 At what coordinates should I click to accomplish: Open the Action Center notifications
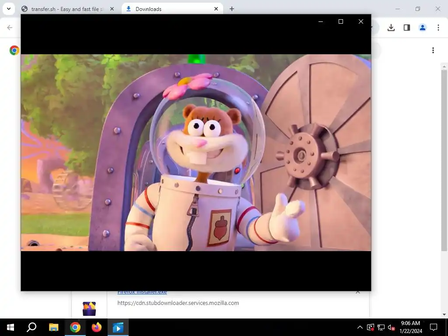(434, 327)
